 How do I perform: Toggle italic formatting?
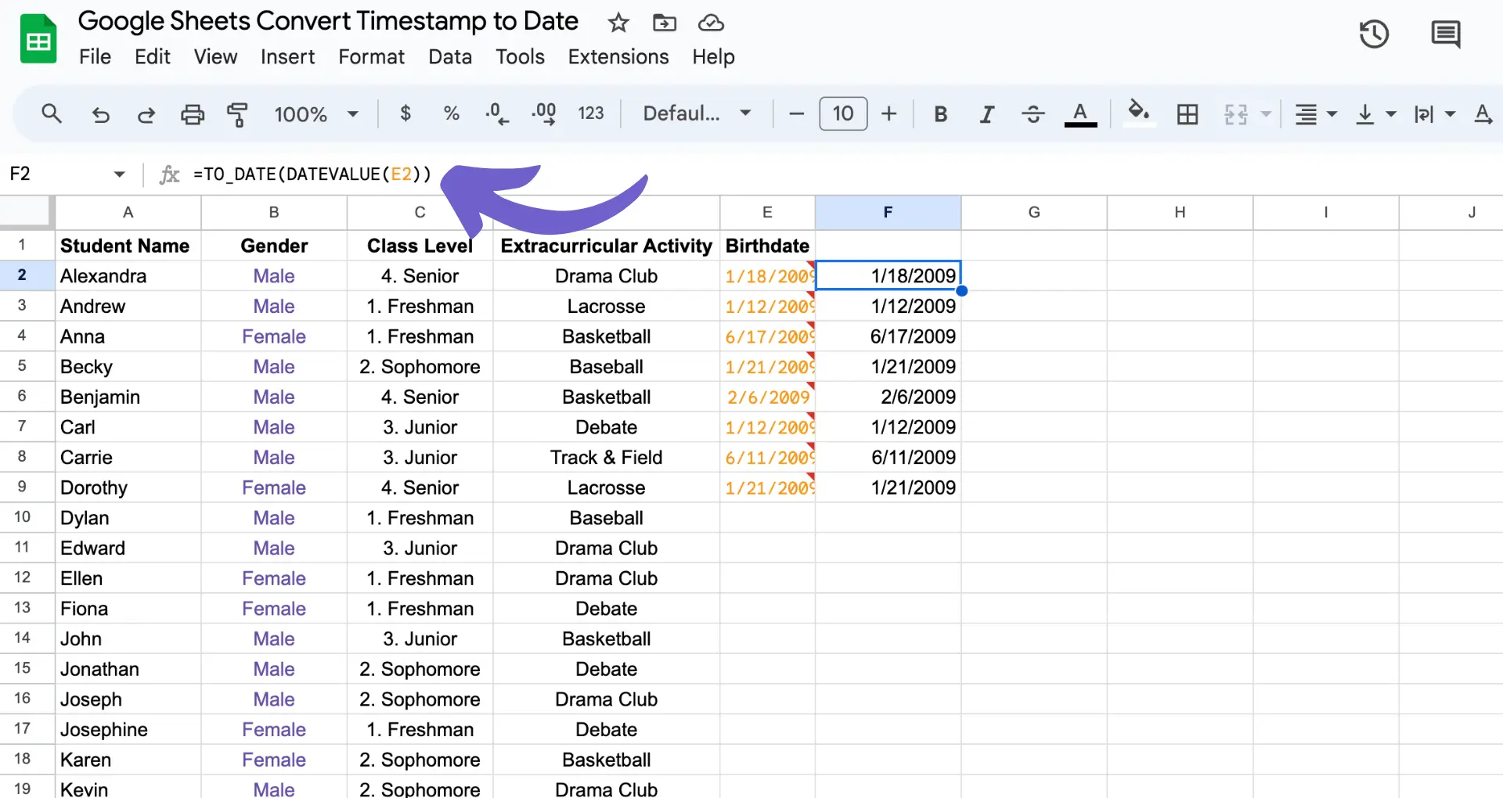pos(987,114)
